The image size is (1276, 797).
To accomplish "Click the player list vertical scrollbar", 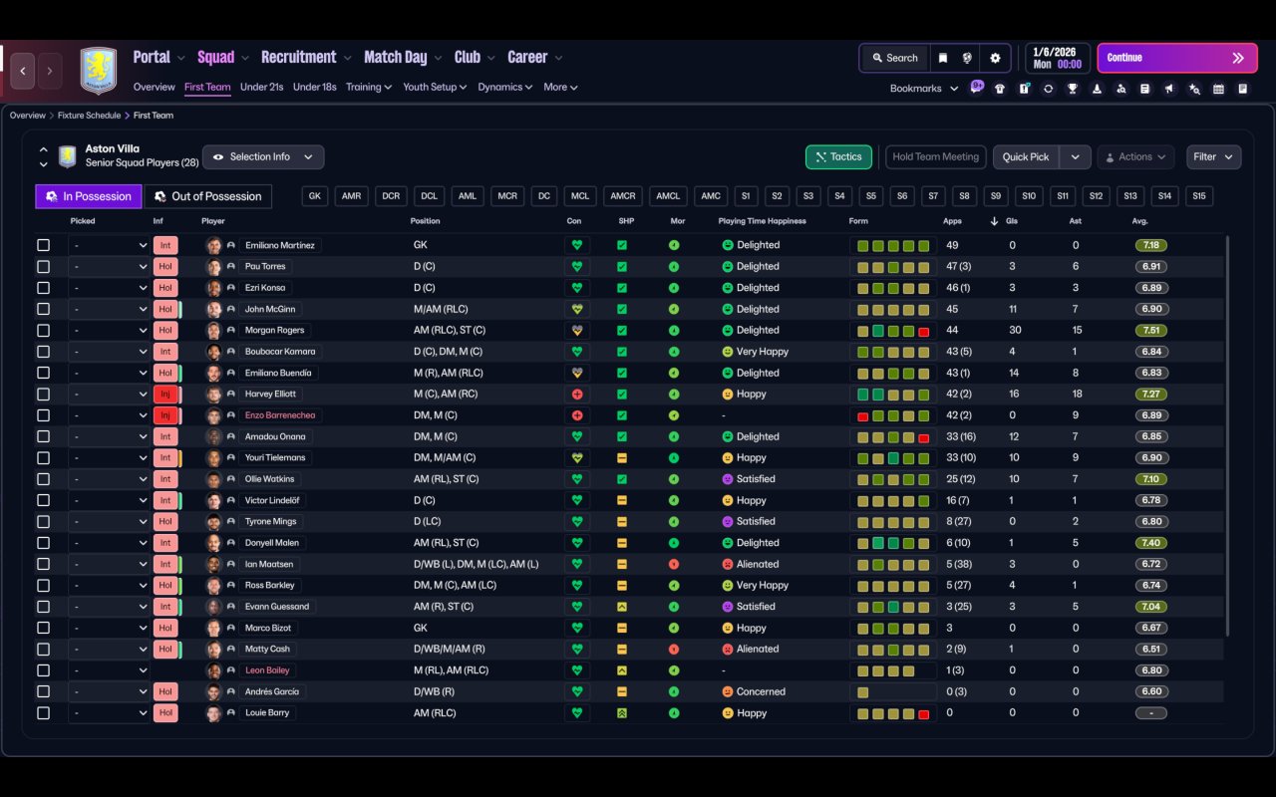I will [1227, 435].
